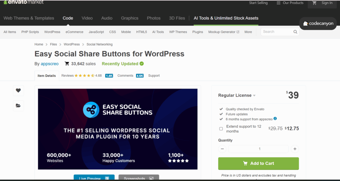The width and height of the screenshot is (340, 181).
Task: Click the Envato Market logo
Action: [x=24, y=2]
